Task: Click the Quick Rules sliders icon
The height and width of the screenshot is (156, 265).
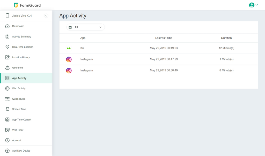Action: [x=7, y=99]
